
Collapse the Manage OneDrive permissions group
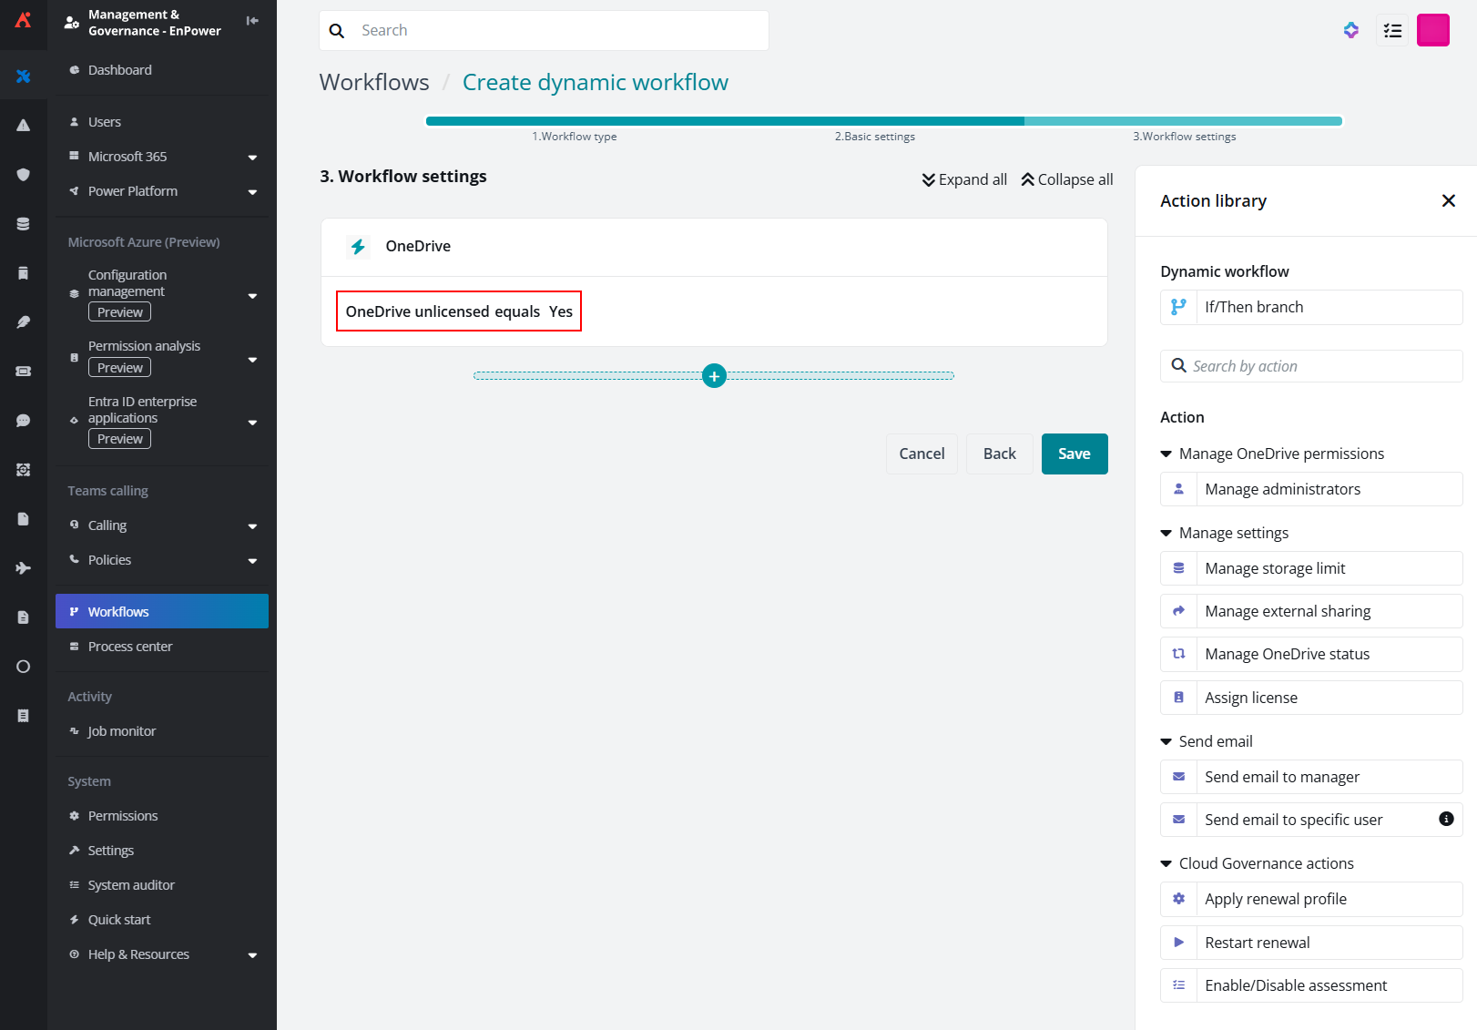coord(1166,454)
